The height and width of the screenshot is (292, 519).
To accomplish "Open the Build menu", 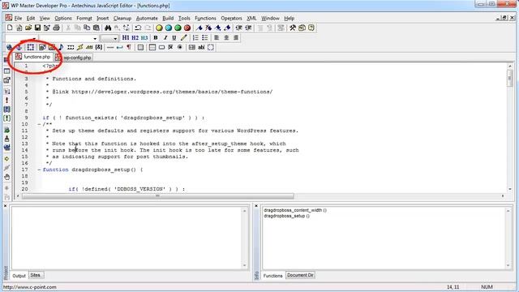I will click(168, 18).
